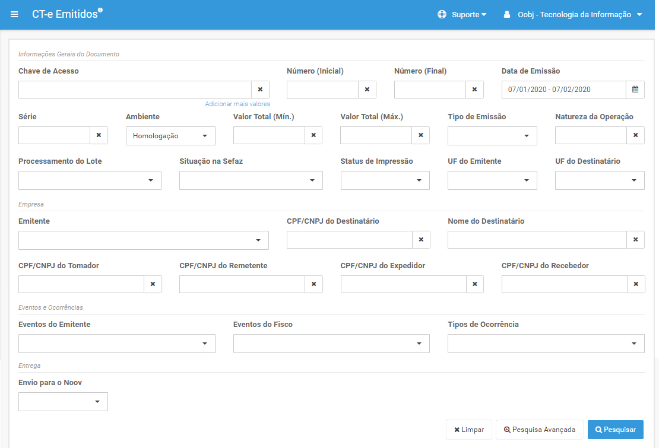
Task: Clear the CPF/CNPJ do Remetente field
Action: click(313, 284)
